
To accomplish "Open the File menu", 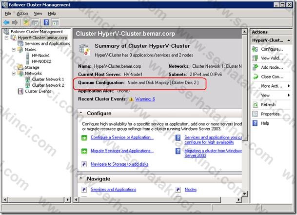I will point(8,14).
